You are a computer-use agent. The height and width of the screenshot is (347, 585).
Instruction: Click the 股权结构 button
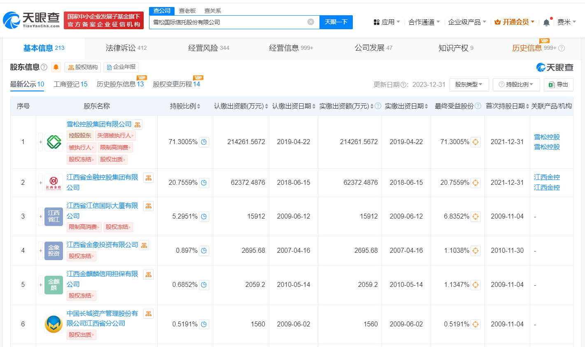tap(83, 67)
